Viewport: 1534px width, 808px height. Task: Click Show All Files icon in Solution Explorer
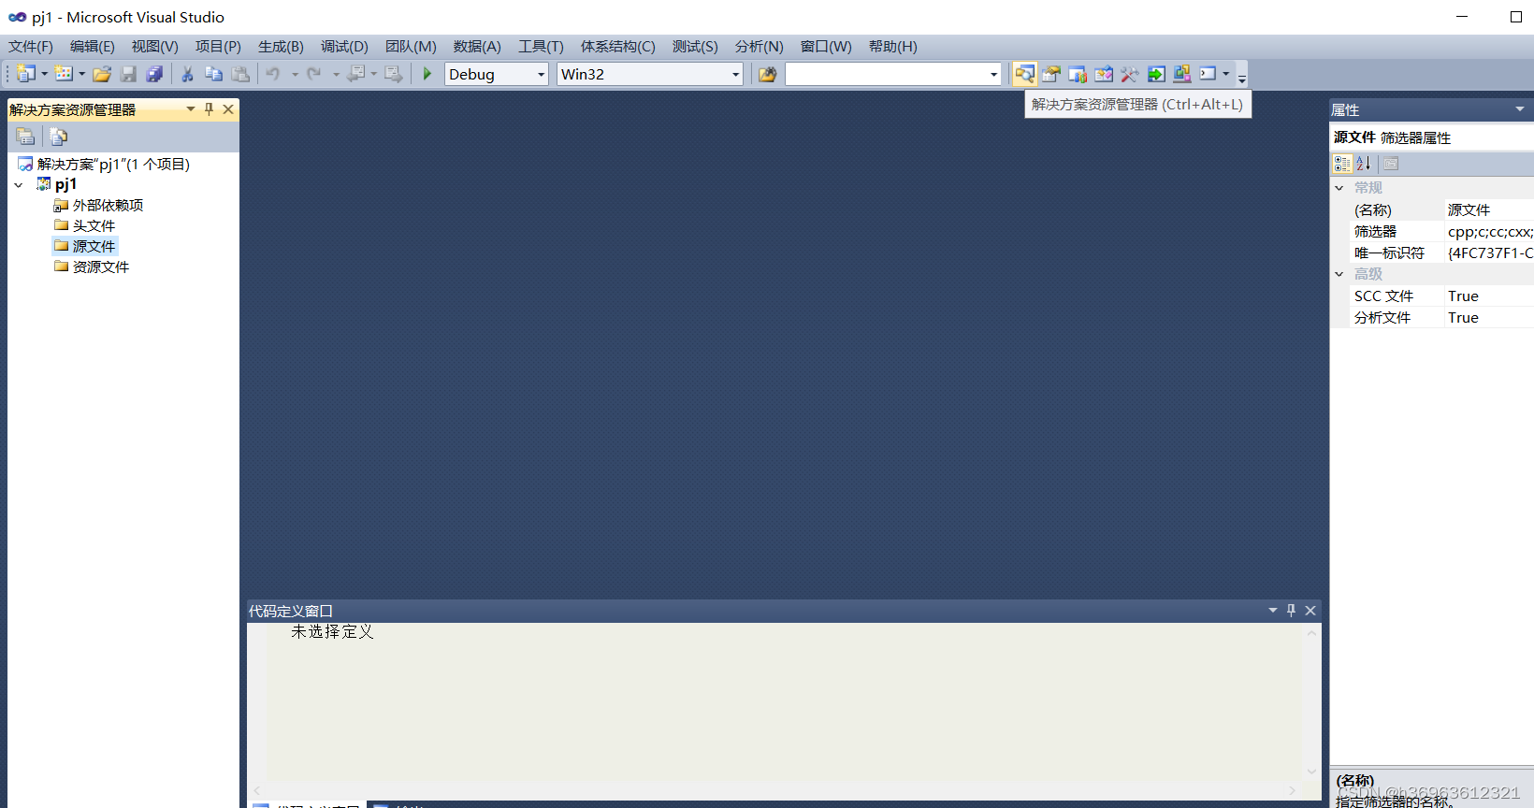point(59,137)
